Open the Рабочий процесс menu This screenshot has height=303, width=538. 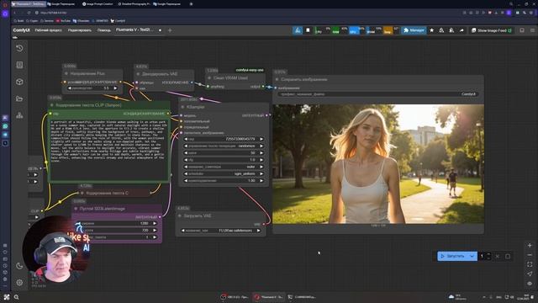49,30
